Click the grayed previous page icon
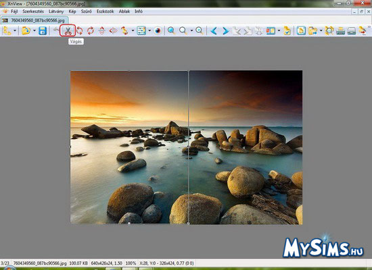372x270 pixels. [x=236, y=31]
